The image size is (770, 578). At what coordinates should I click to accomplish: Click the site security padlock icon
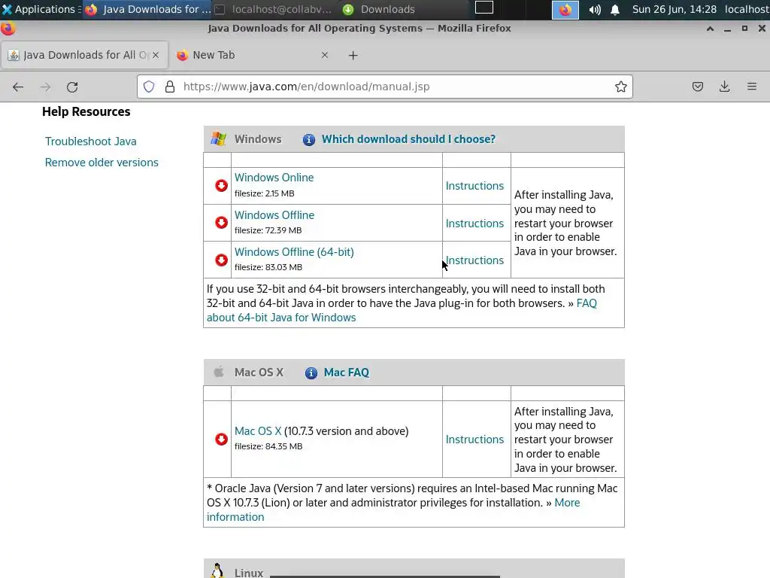170,87
